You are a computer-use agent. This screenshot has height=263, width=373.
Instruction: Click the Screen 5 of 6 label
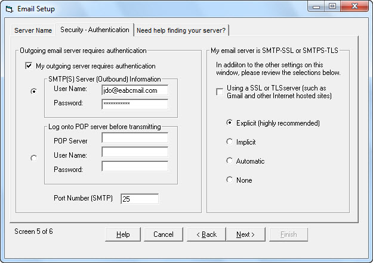click(33, 231)
